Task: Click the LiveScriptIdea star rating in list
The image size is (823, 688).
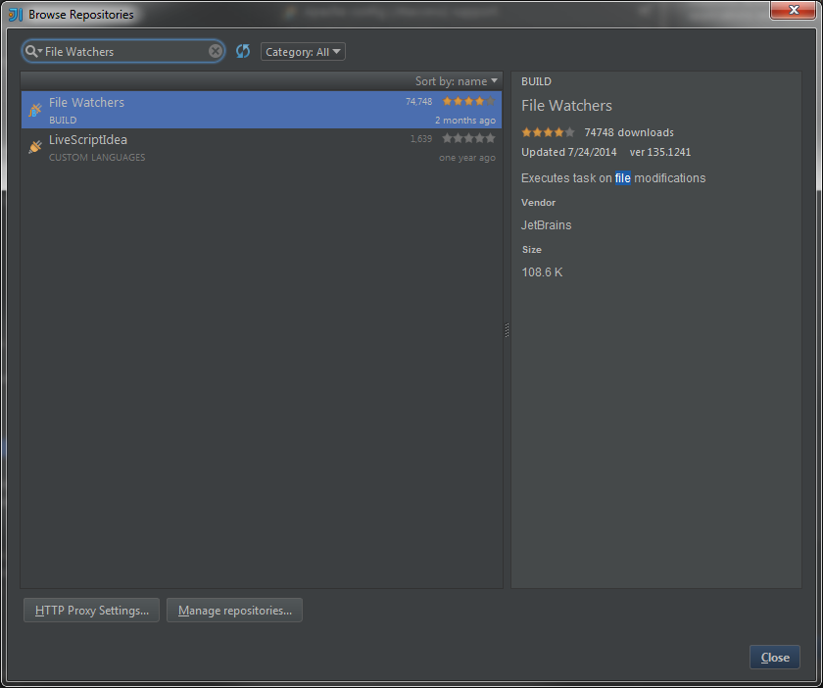Action: tap(468, 138)
